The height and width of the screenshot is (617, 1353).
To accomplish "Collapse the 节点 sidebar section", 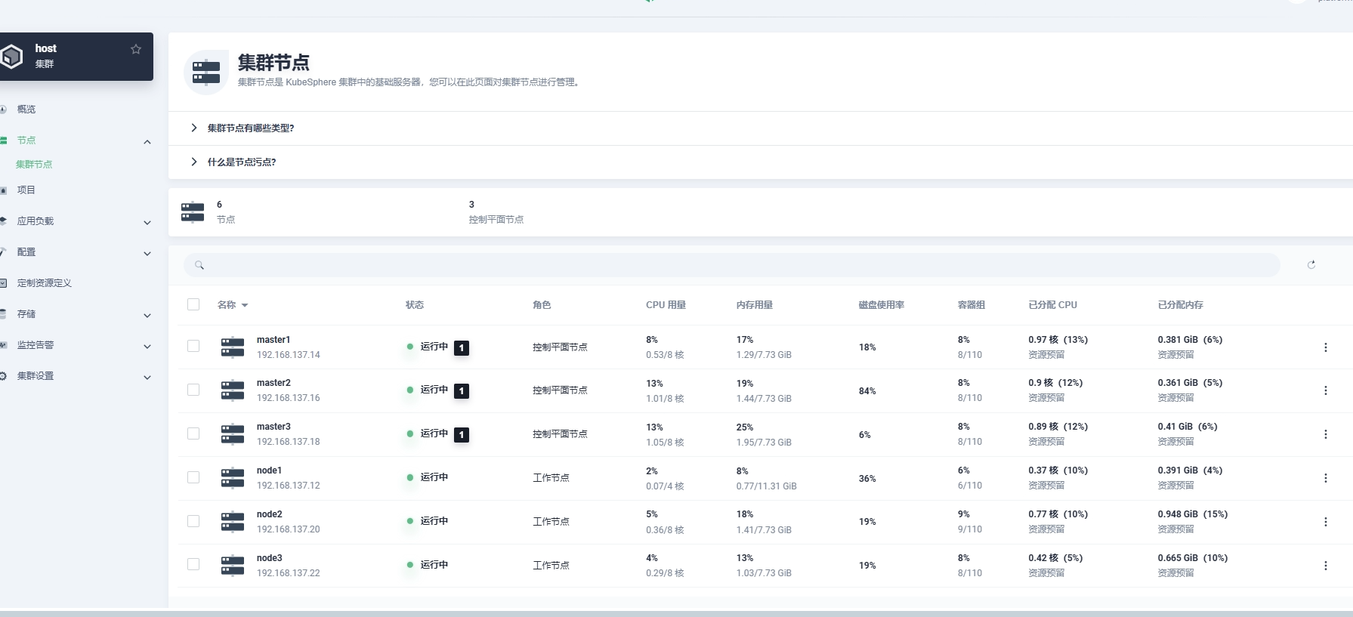I will point(147,142).
